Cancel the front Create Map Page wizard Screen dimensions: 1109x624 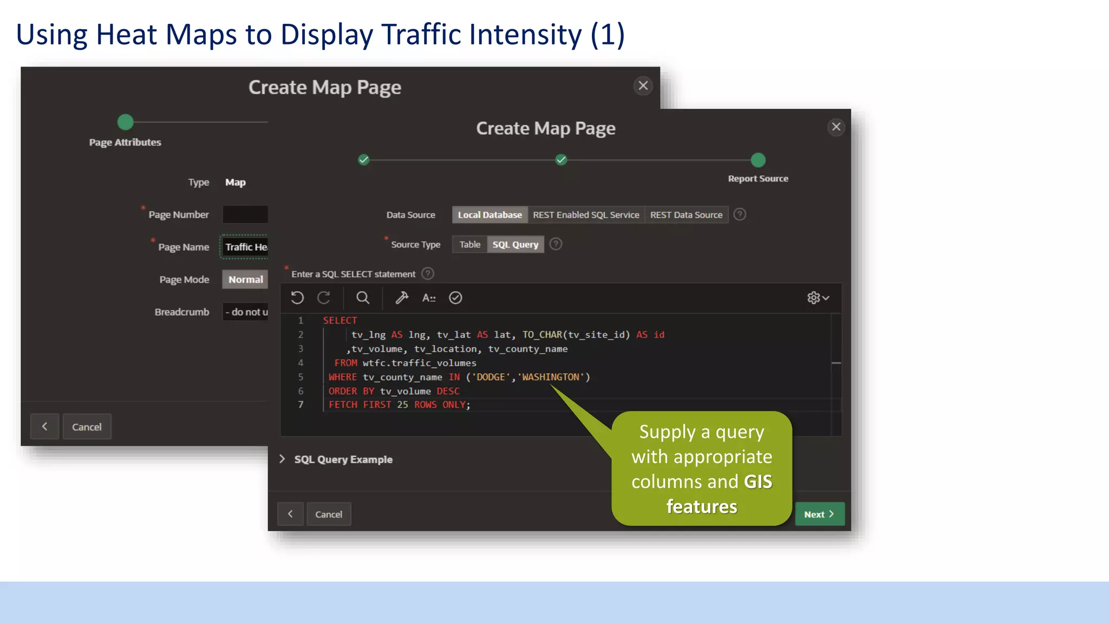click(329, 514)
